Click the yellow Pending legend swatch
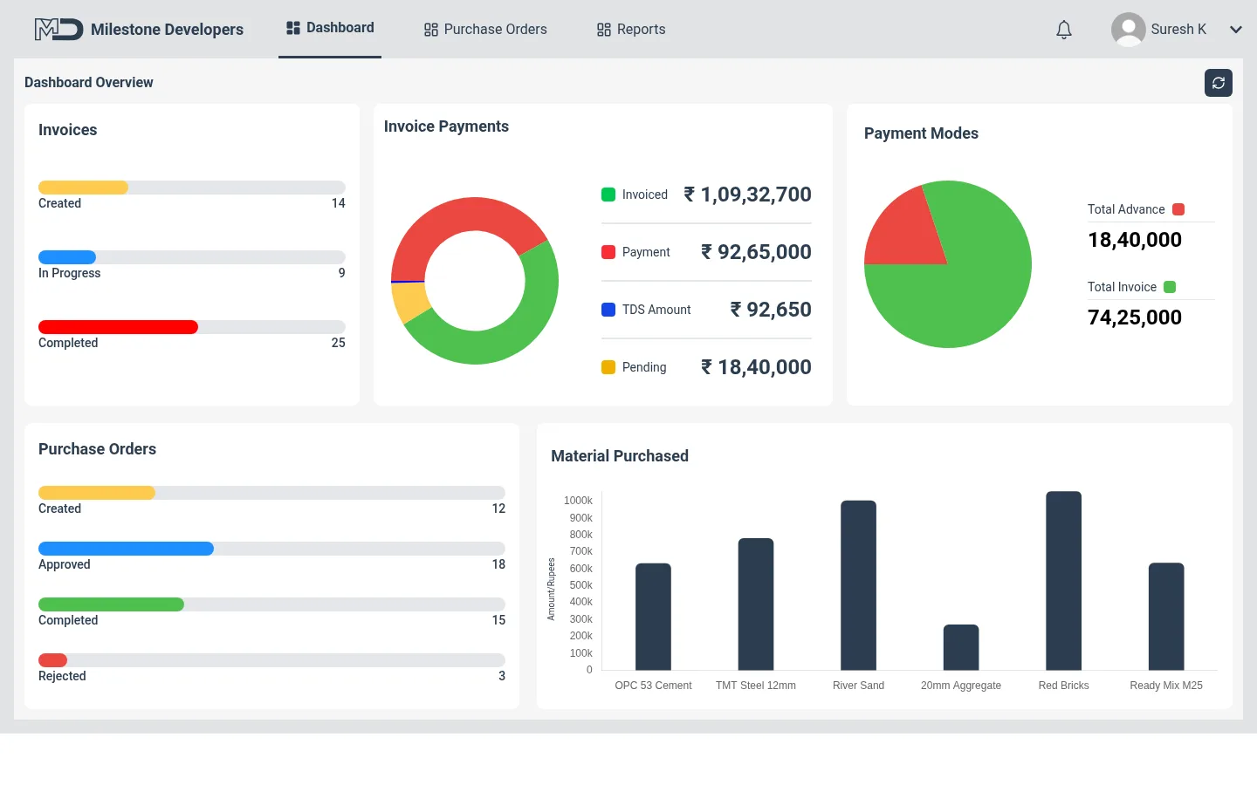 [608, 367]
